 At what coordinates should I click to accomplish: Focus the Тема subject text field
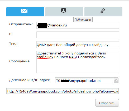(x=78, y=45)
